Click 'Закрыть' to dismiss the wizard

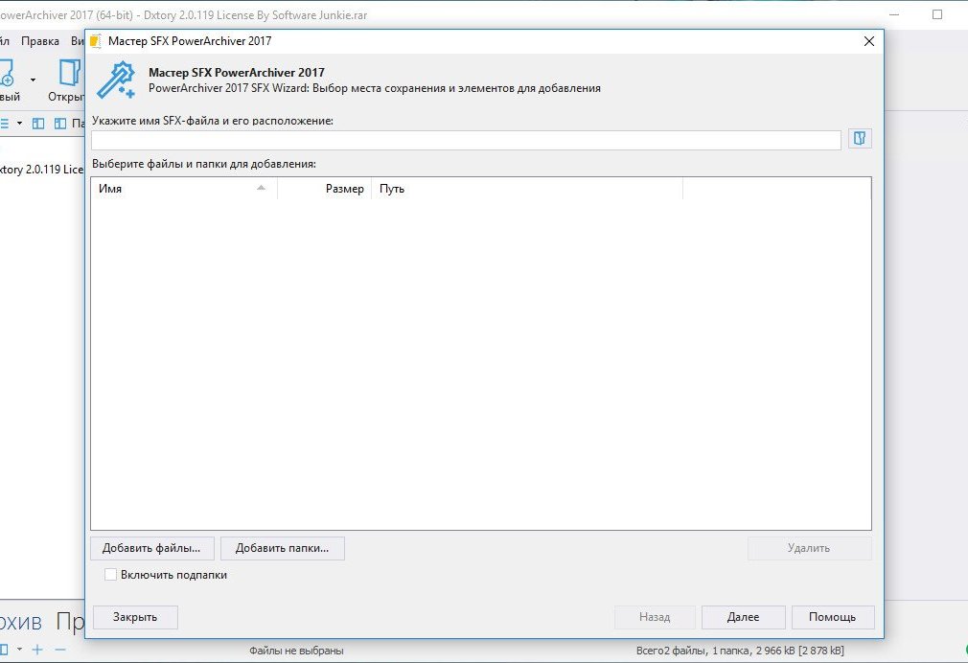coord(135,617)
